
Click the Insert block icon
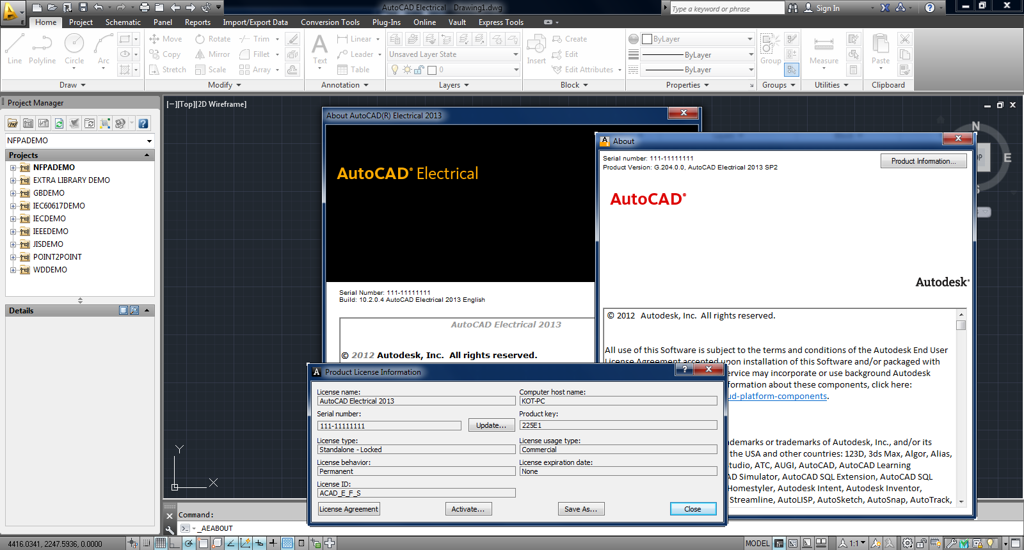click(x=536, y=50)
